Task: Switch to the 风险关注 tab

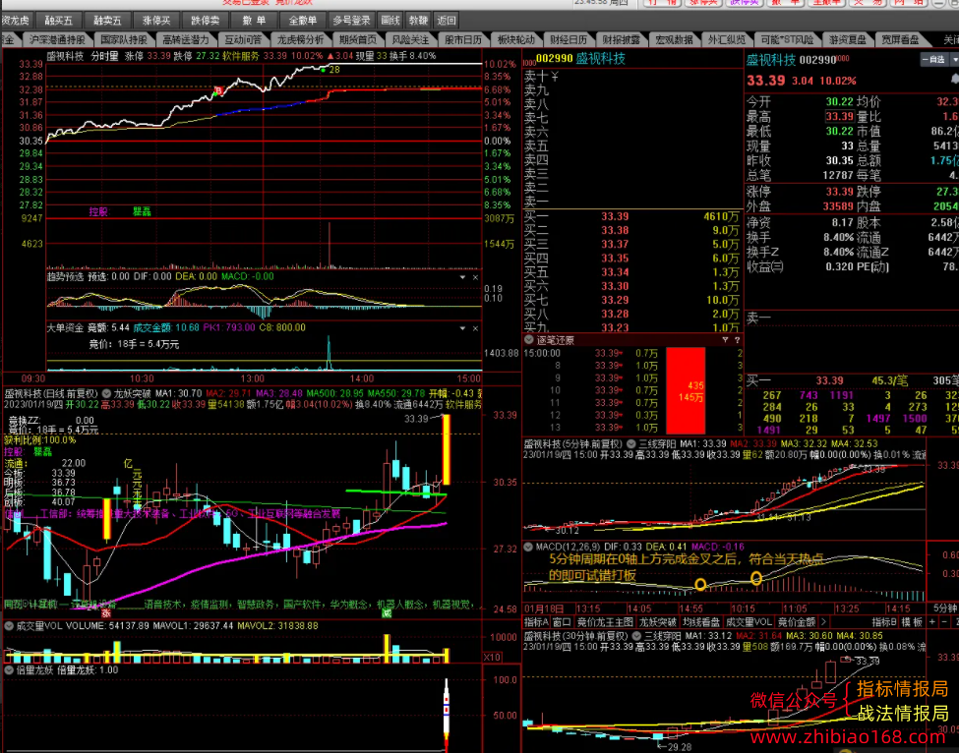Action: click(x=410, y=39)
